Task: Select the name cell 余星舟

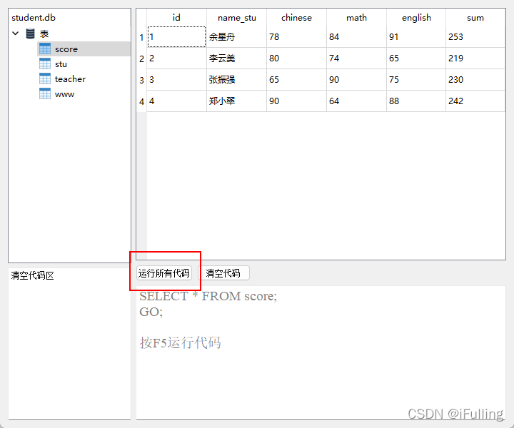Action: pos(237,37)
